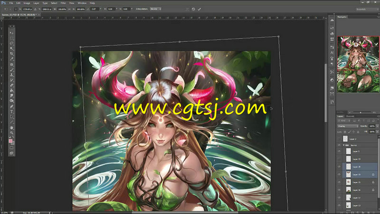
Task: Collapse the layer group with the triangle
Action: 343,145
